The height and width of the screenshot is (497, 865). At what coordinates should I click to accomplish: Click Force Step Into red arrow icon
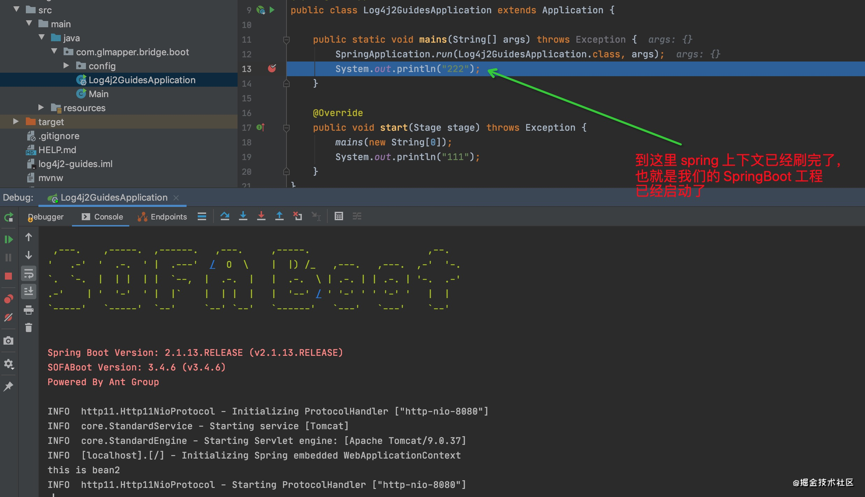pyautogui.click(x=261, y=216)
